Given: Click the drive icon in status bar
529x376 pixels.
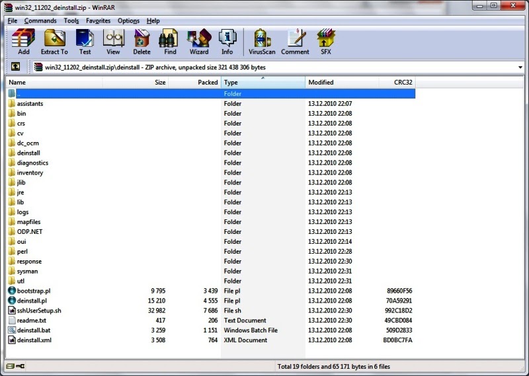Looking at the screenshot, I should pyautogui.click(x=11, y=366).
